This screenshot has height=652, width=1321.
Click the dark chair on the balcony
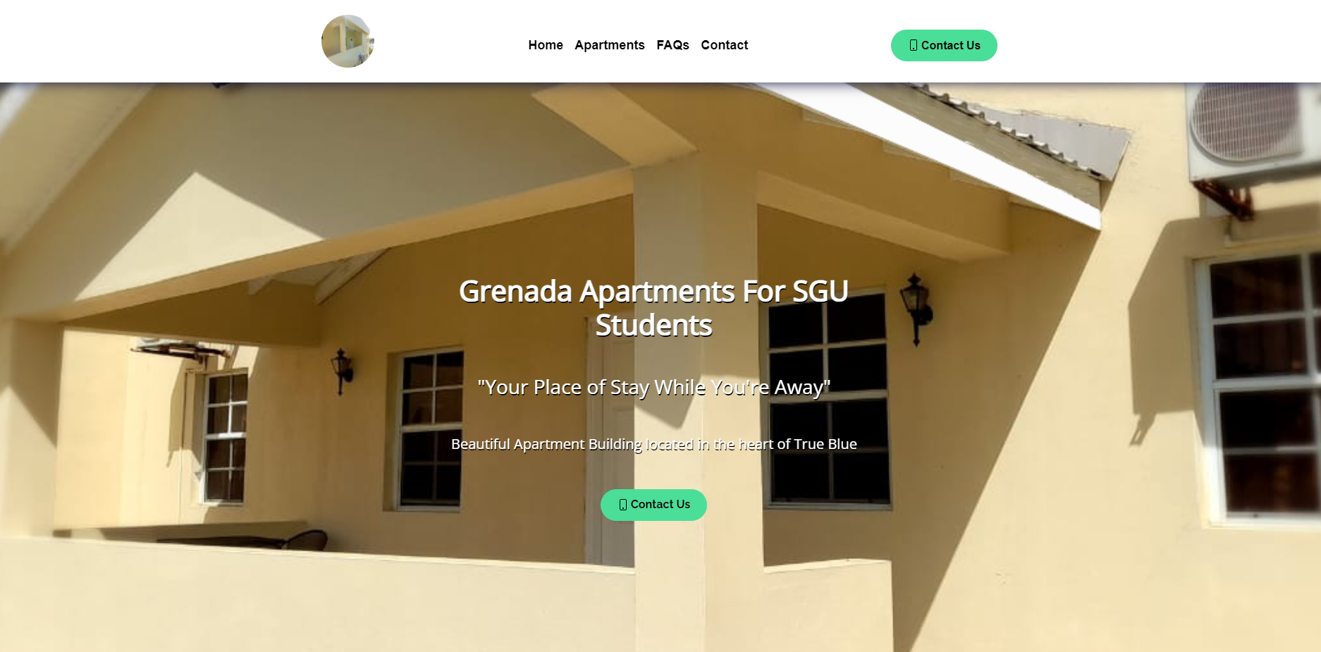[x=305, y=540]
